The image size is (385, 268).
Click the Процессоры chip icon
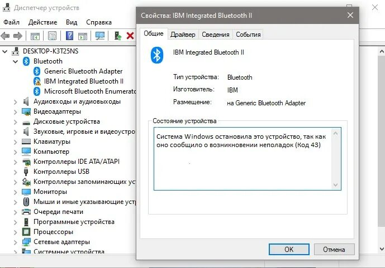pos(26,232)
